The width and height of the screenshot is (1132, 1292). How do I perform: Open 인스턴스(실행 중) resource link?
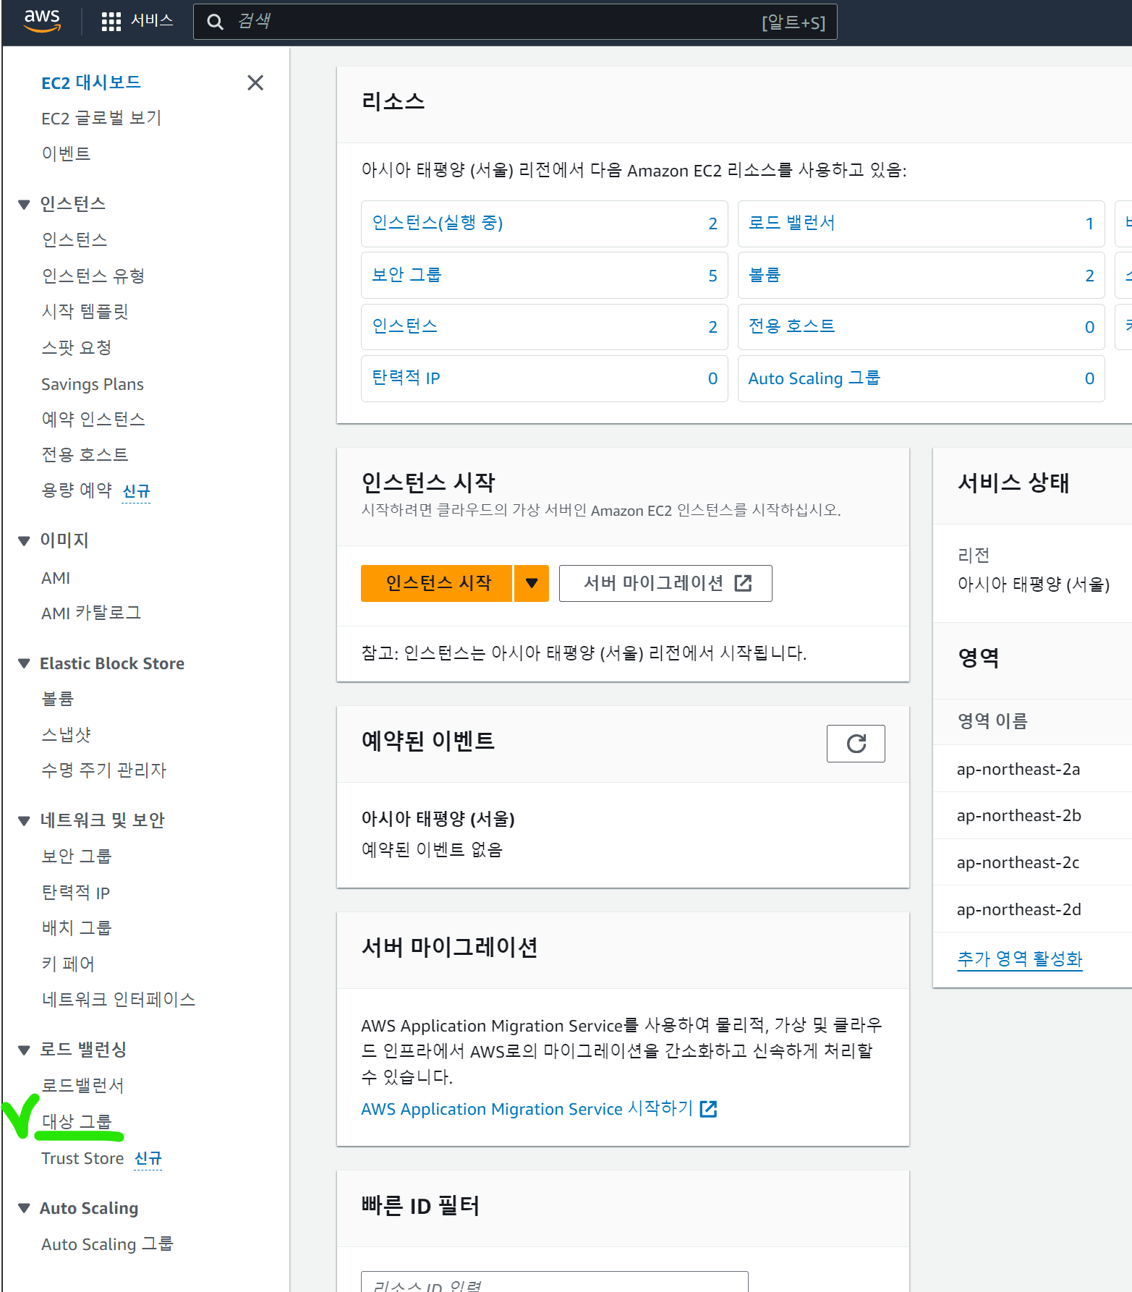[437, 223]
